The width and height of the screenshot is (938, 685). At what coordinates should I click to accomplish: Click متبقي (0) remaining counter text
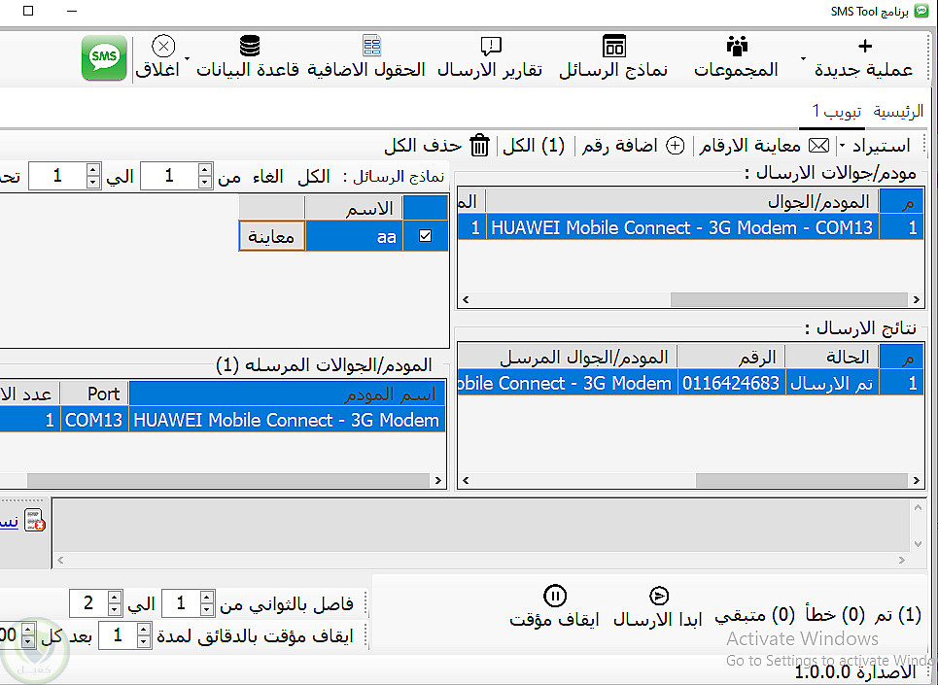point(755,615)
